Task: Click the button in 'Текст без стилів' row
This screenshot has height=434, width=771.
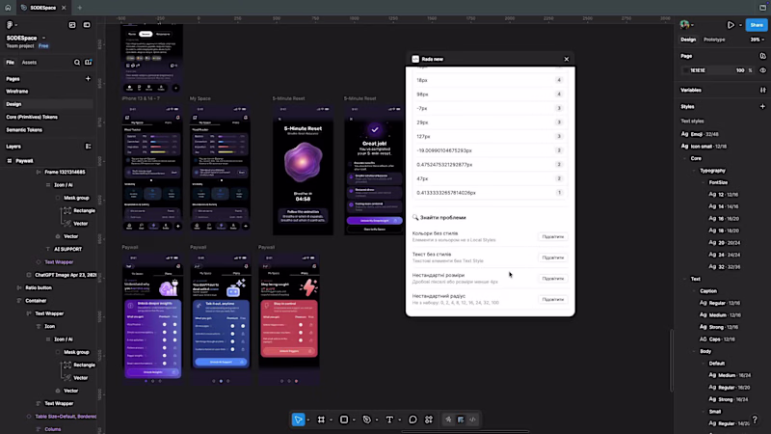Action: (552, 258)
